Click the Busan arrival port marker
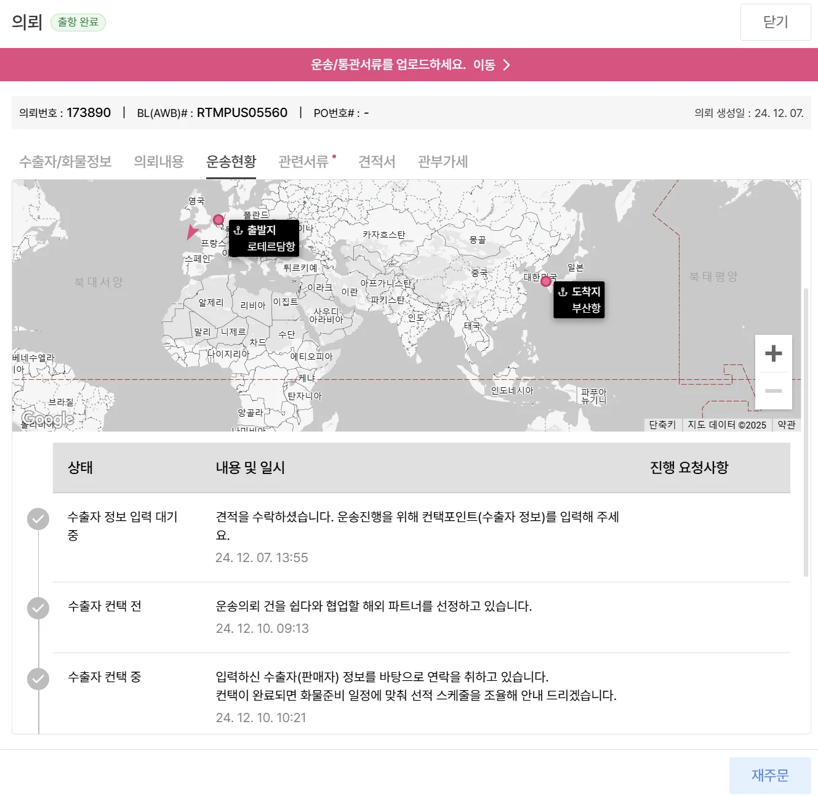The width and height of the screenshot is (818, 796). (x=545, y=281)
